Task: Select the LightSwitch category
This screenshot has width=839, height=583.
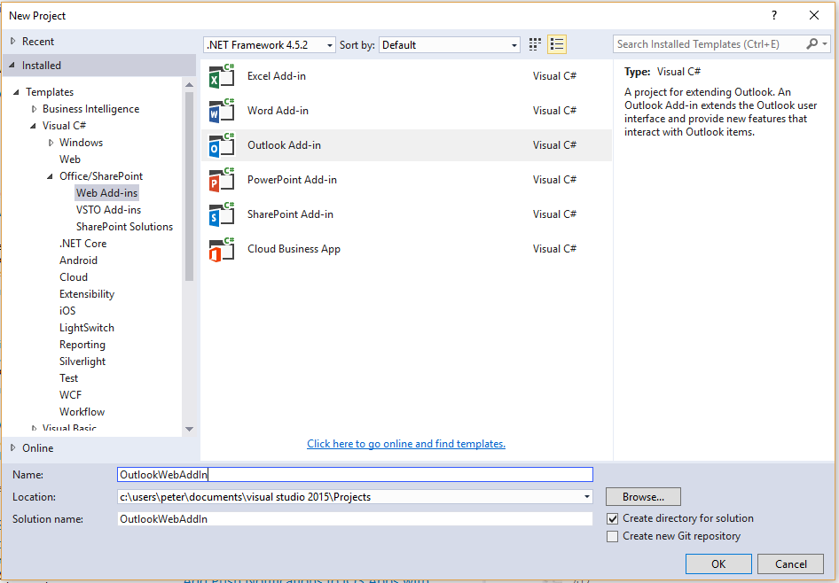Action: coord(87,328)
